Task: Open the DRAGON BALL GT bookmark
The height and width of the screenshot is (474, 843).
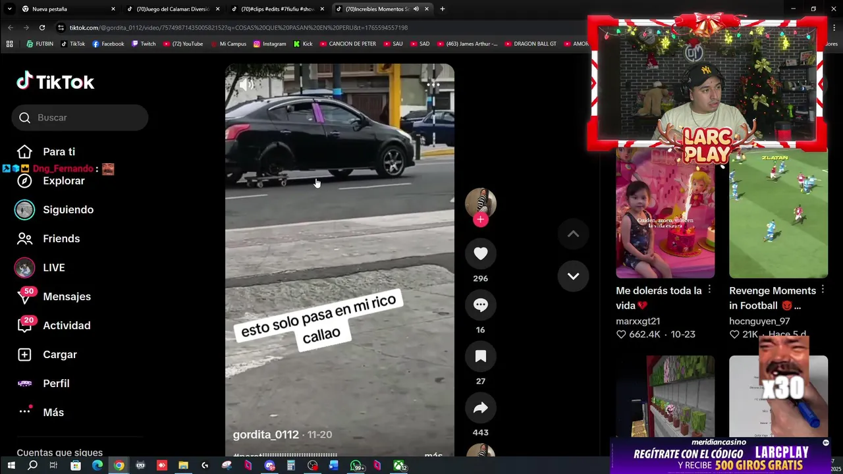Action: tap(530, 44)
